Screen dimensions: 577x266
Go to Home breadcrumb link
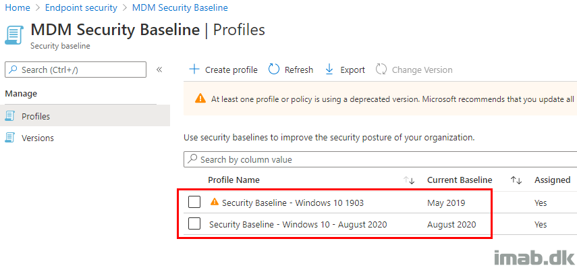[18, 7]
